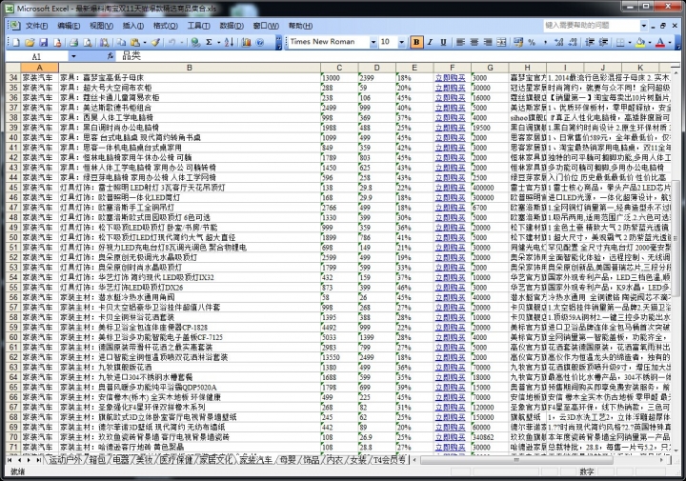Go to the last sheet with the tab scroll button

tap(38, 460)
